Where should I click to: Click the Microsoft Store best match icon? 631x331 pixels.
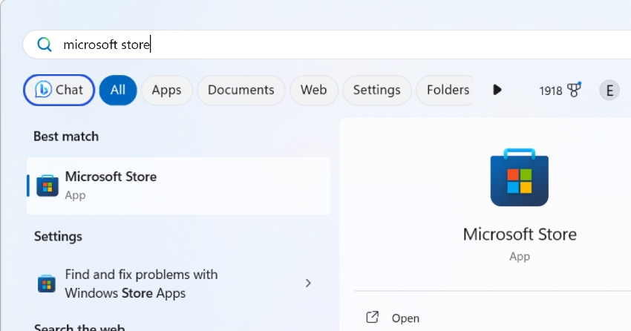coord(48,185)
